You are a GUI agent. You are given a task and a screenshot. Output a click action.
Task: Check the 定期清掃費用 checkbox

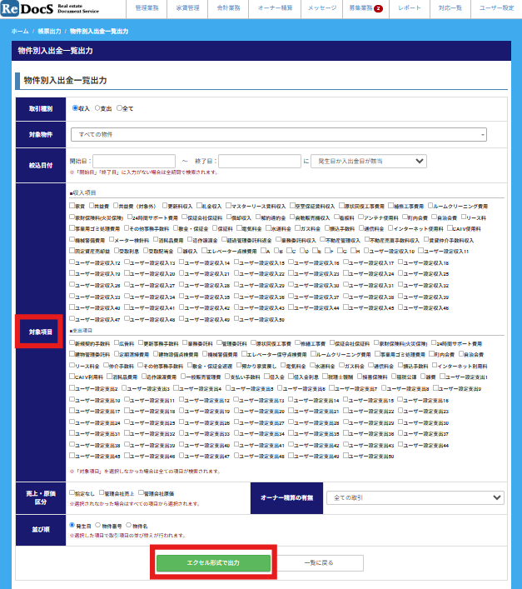coord(117,354)
